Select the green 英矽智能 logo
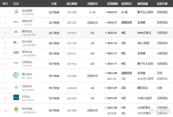 [x=16, y=109]
